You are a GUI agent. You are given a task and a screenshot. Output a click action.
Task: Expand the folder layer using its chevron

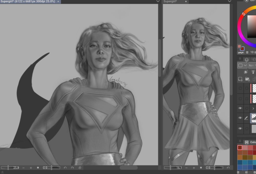tap(253, 108)
